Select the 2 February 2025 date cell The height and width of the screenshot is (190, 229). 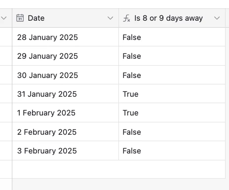[x=65, y=132]
